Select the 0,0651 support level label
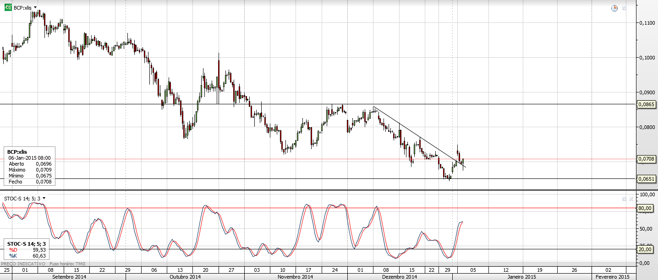The height and width of the screenshot is (280, 658). [x=647, y=179]
